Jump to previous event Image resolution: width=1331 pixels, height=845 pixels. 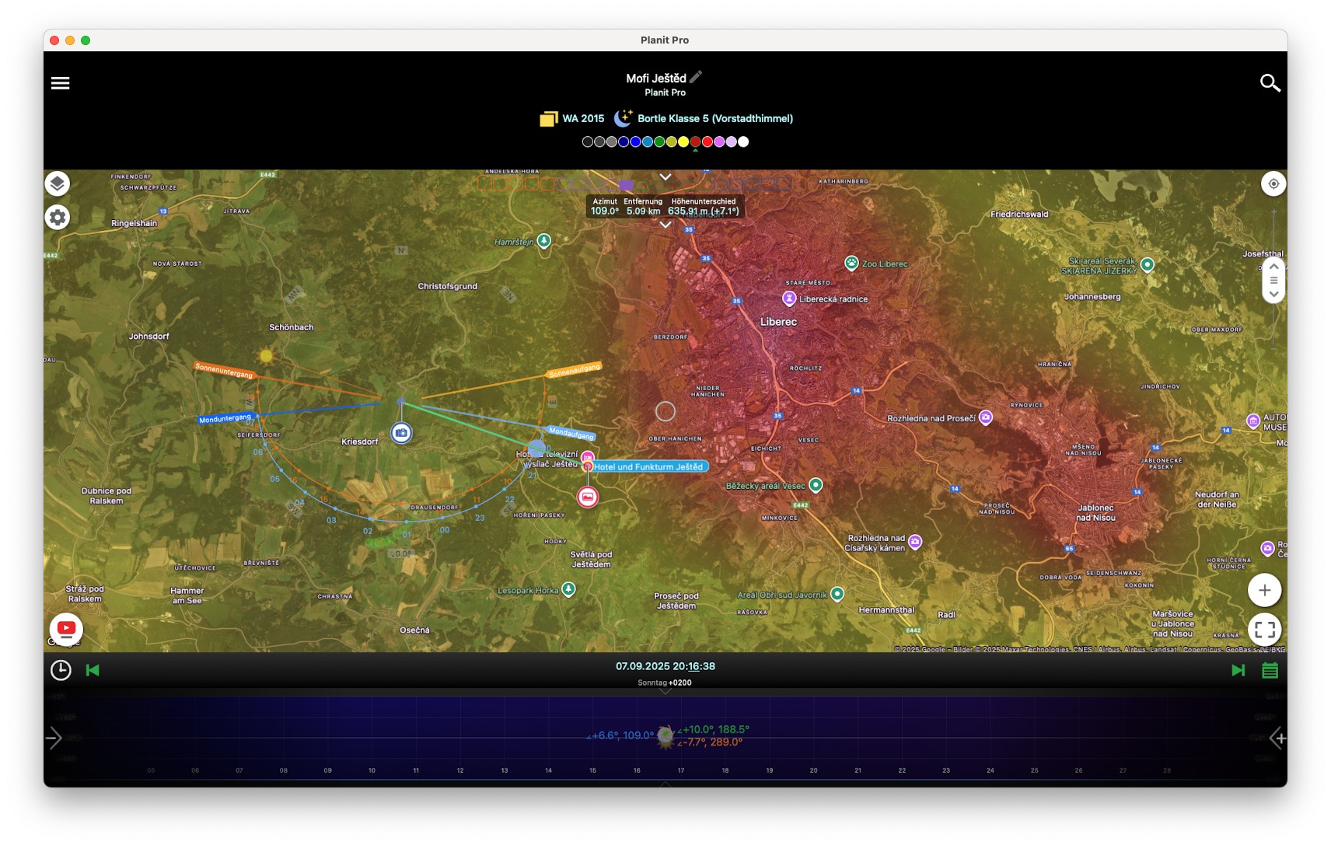tap(93, 670)
